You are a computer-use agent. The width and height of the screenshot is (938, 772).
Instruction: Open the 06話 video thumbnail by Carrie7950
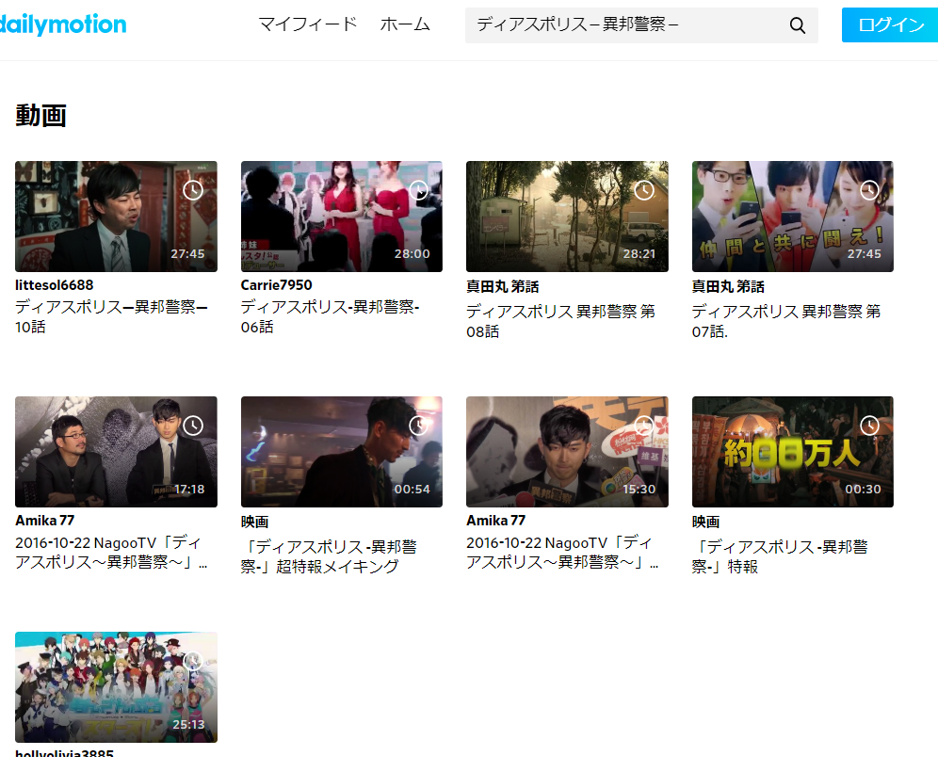tap(342, 217)
